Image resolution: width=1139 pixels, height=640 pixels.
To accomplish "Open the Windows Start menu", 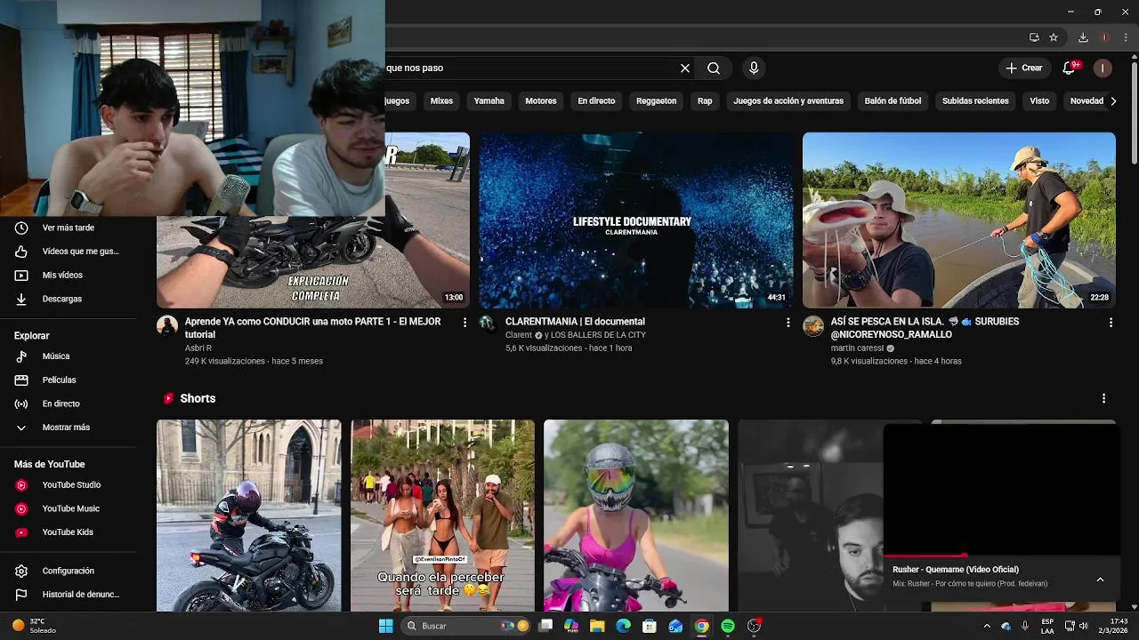I will [x=385, y=626].
